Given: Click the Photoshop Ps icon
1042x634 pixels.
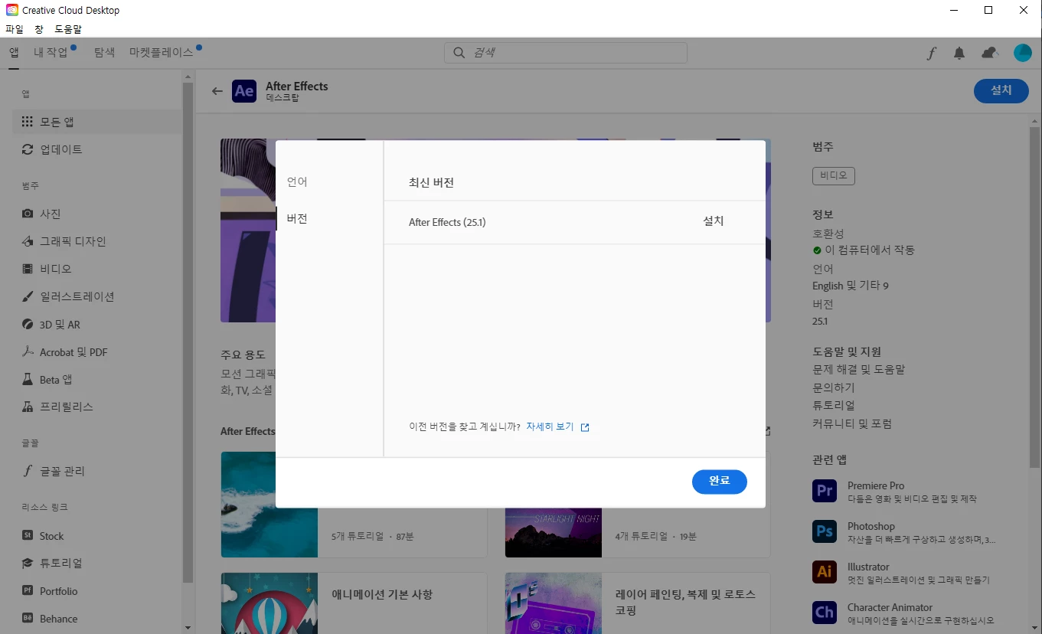Looking at the screenshot, I should 825,531.
